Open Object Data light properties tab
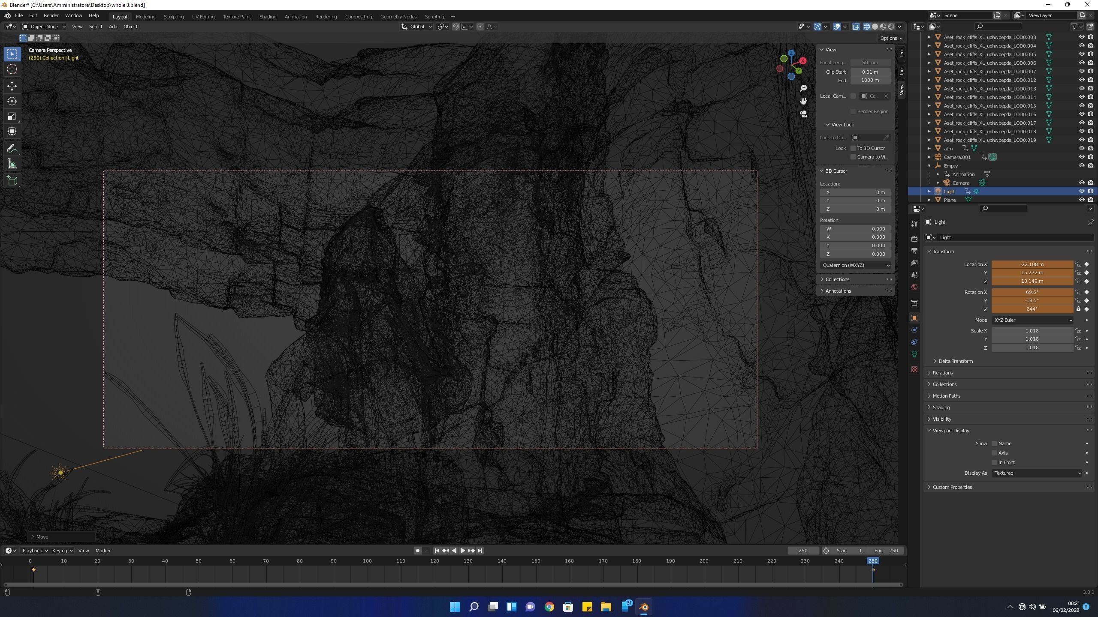Viewport: 1098px width, 617px height. 914,354
